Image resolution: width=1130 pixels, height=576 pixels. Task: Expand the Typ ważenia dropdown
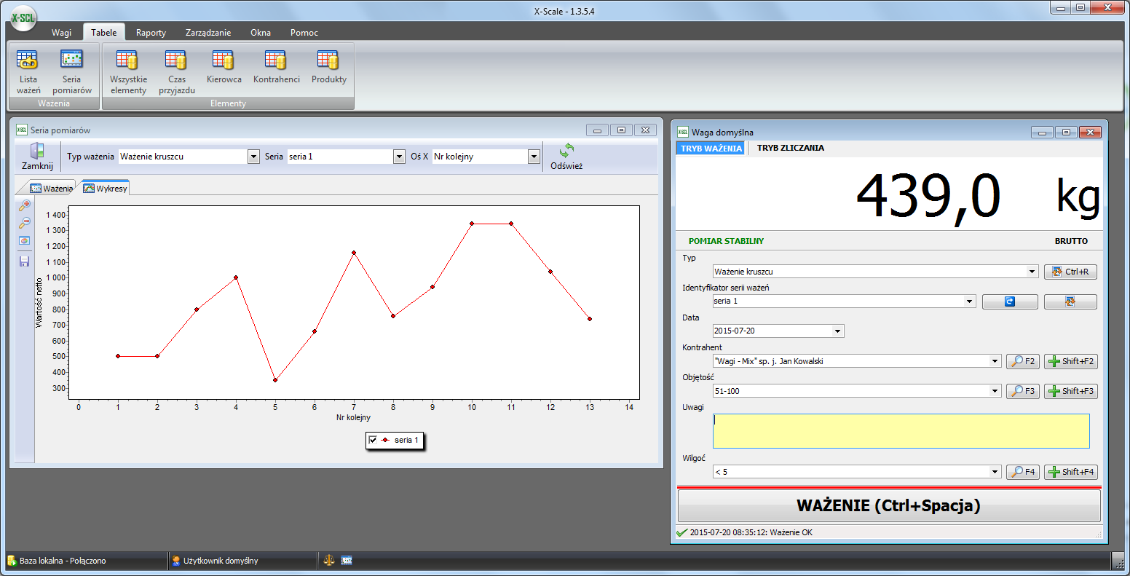click(x=253, y=157)
